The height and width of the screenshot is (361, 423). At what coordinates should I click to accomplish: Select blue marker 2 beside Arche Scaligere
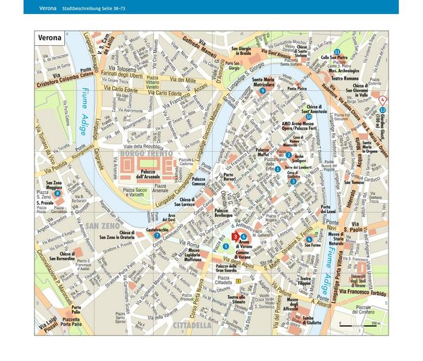point(288,155)
